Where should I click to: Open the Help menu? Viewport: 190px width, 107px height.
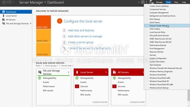pos(184,2)
